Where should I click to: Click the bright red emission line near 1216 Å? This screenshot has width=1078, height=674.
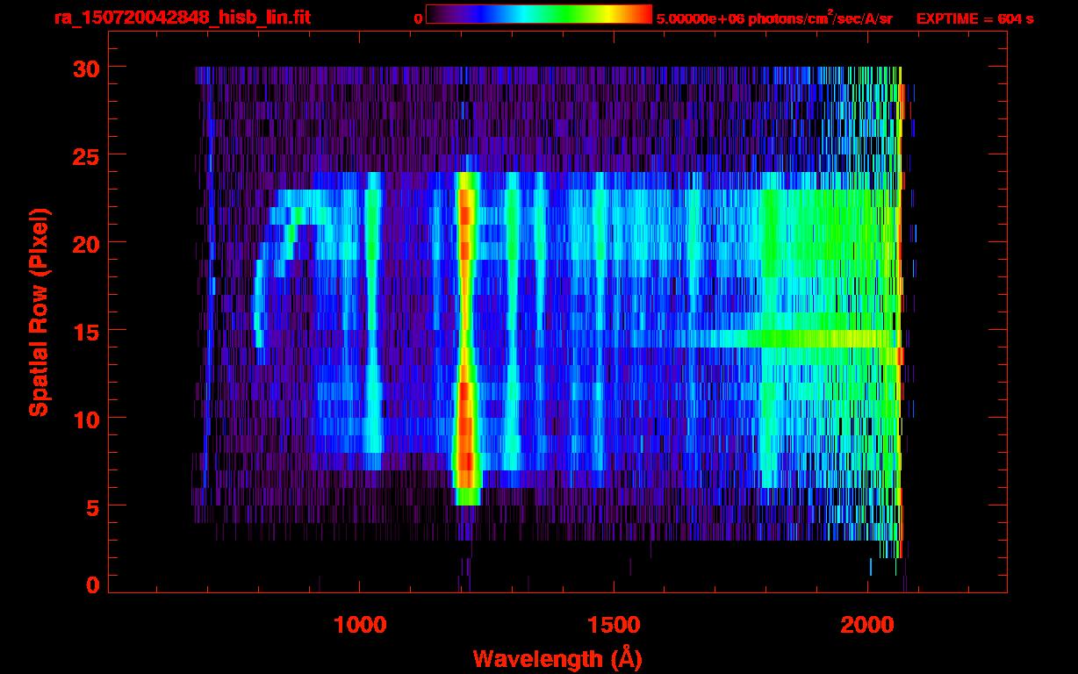pos(465,351)
